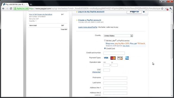Screen dimensions: 174x98
Task: Click the browser forward arrow
Action: [x=7, y=8]
